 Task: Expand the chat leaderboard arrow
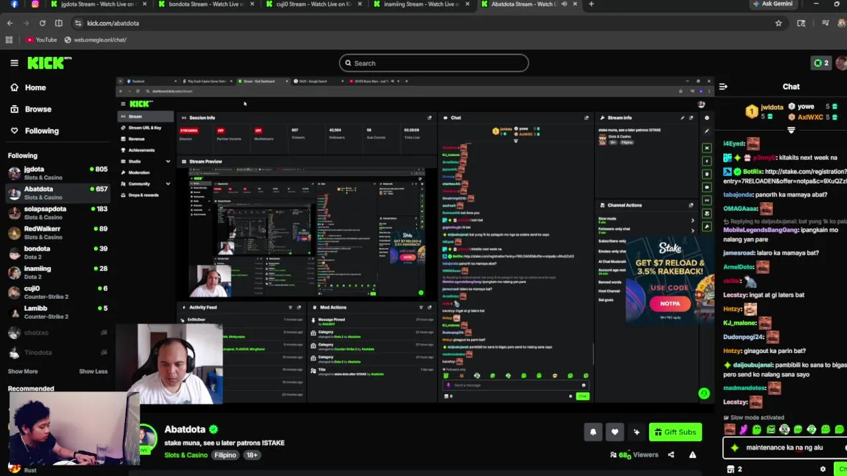[791, 130]
